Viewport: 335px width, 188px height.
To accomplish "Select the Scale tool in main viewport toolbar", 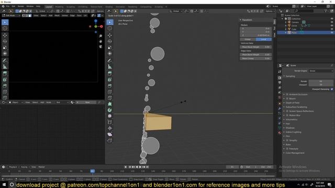I will 110,48.
